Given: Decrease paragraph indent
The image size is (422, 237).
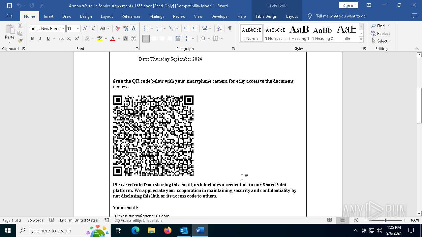Looking at the screenshot, I should coord(187,29).
